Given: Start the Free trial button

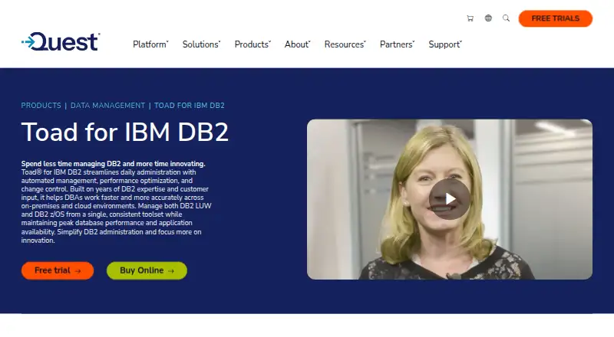Looking at the screenshot, I should tap(58, 270).
